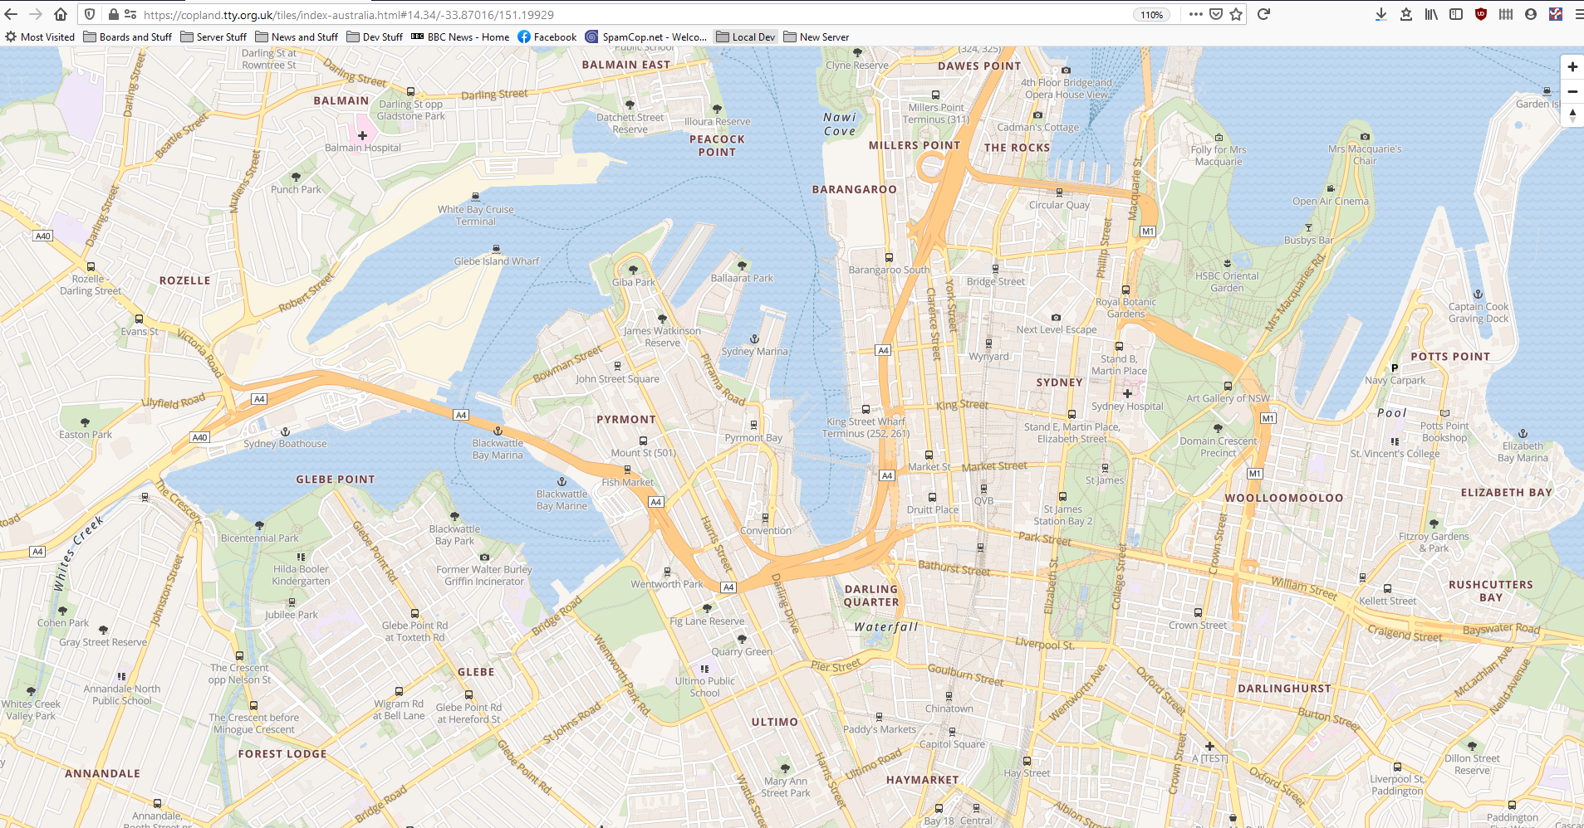Click the Circular Quay label

tap(1059, 205)
